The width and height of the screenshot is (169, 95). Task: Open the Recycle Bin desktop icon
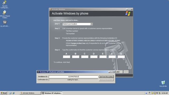[x=163, y=84]
